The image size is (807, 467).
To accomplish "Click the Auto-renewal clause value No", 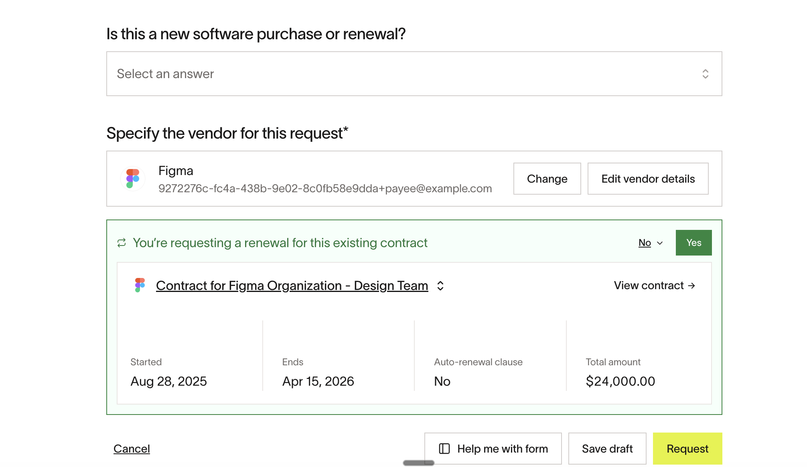I will [x=442, y=381].
